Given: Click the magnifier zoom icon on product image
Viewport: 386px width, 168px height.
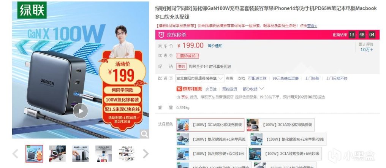Looking at the screenshot, I should tap(144, 134).
